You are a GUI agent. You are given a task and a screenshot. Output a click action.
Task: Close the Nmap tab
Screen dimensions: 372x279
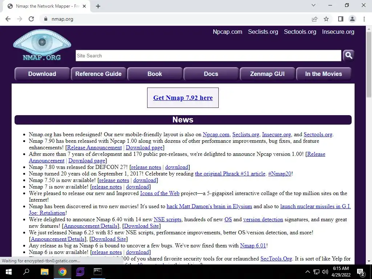click(84, 6)
